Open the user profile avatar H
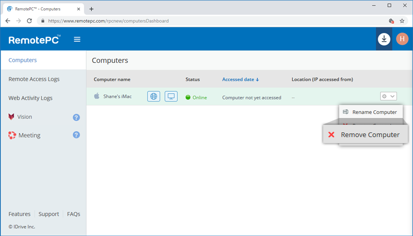 pos(402,39)
